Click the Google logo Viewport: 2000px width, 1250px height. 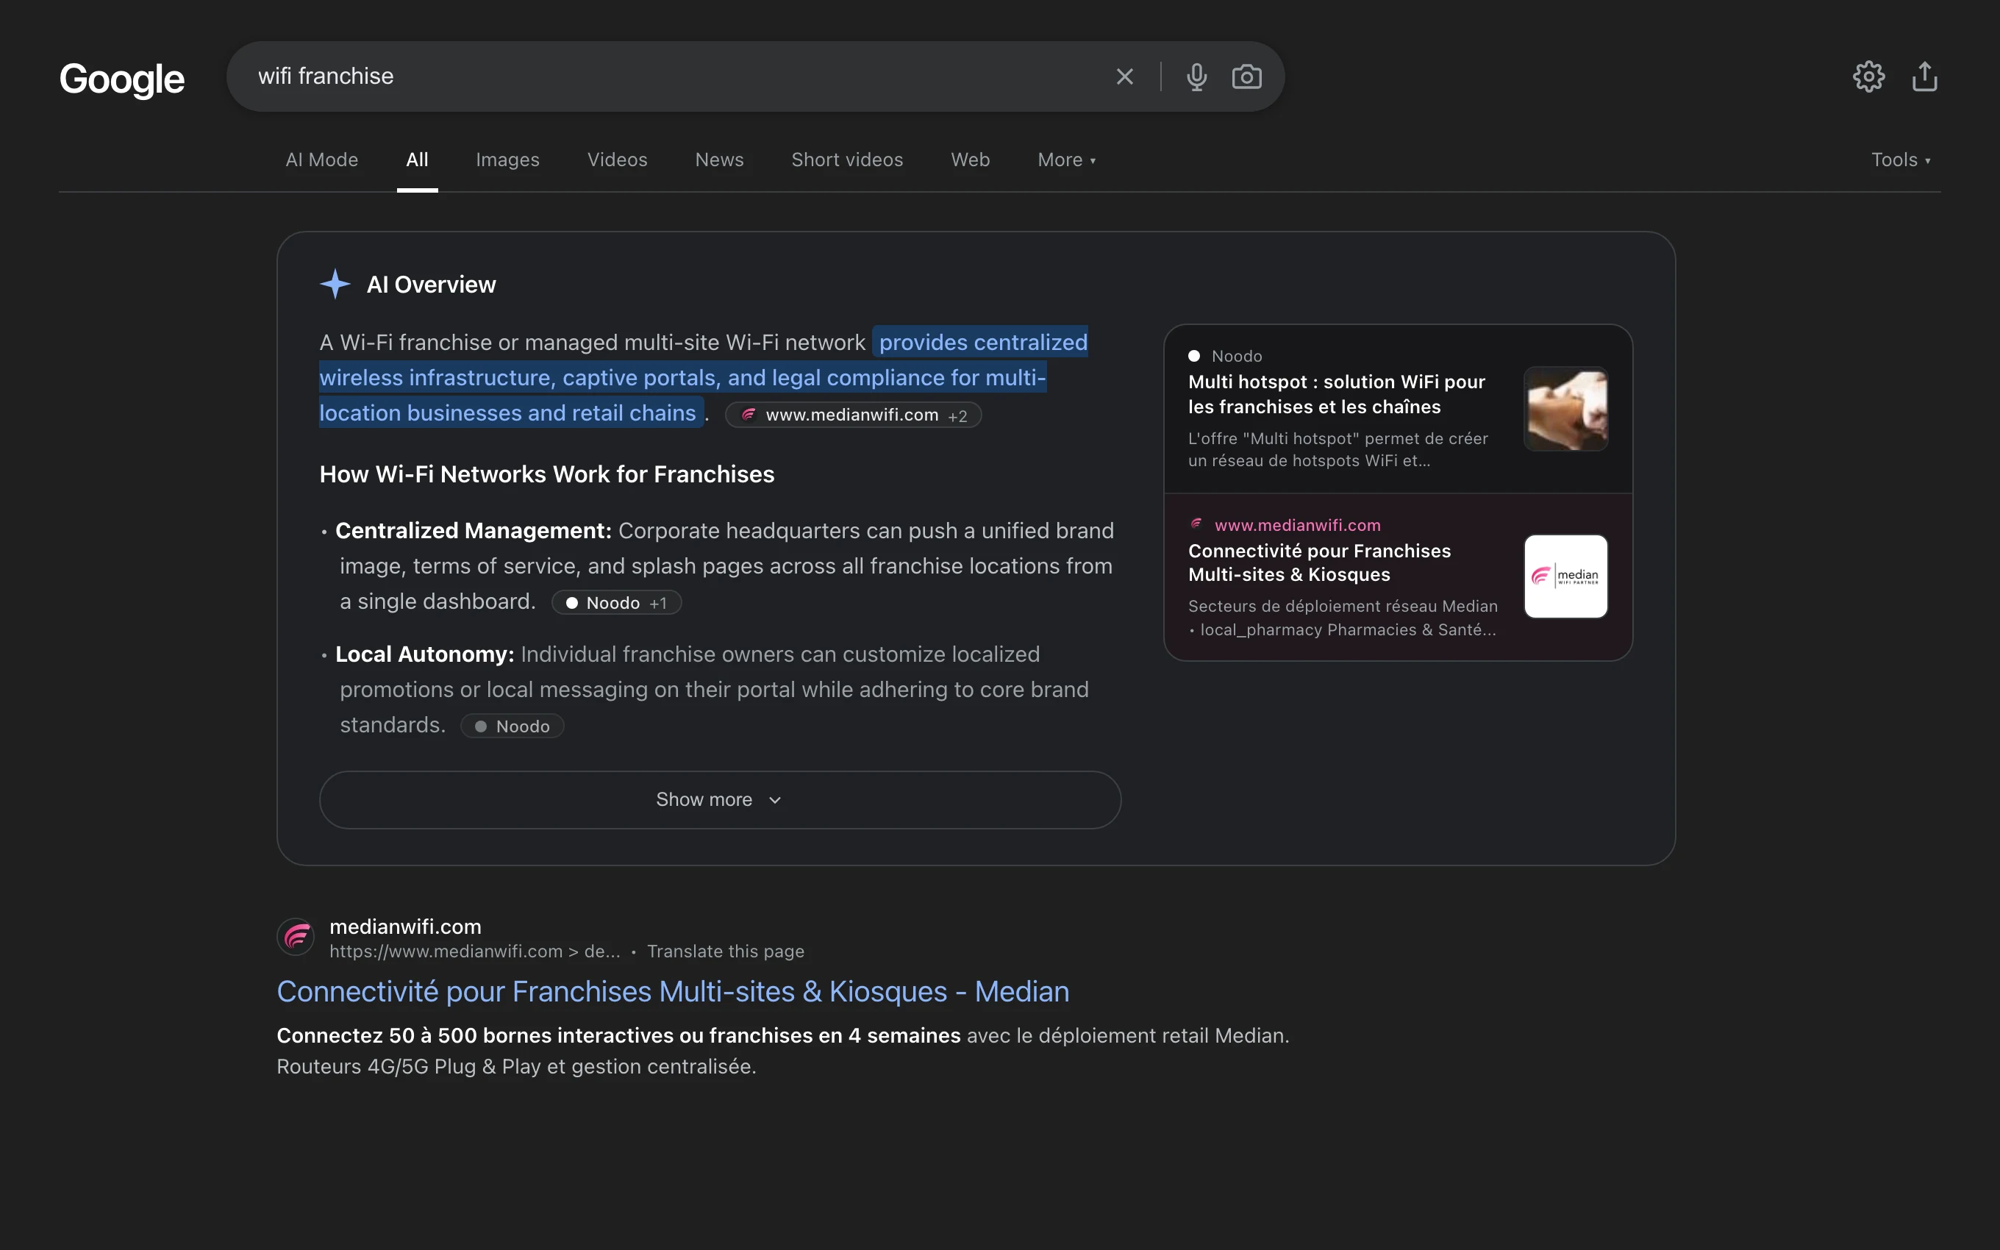click(121, 79)
